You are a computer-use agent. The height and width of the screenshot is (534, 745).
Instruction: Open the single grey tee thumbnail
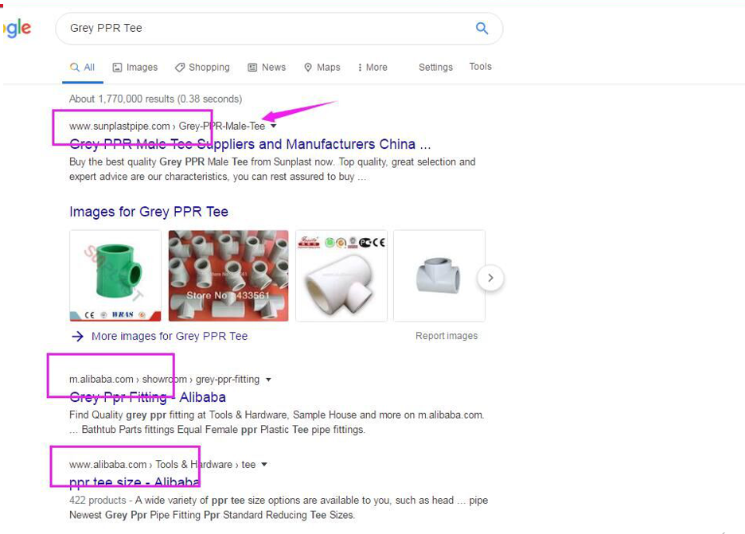(439, 276)
